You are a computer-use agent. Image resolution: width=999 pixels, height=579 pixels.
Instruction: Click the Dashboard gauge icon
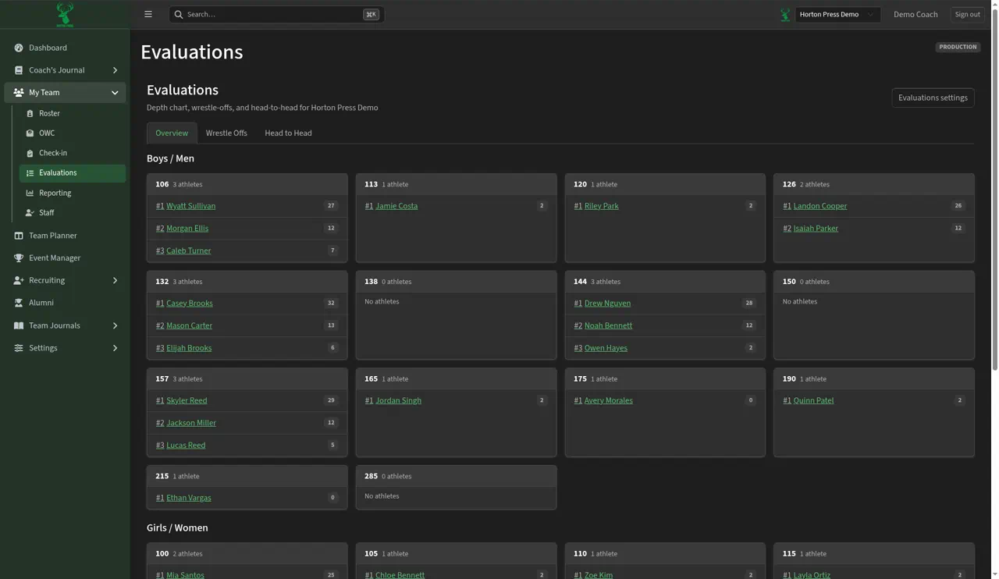[x=19, y=48]
